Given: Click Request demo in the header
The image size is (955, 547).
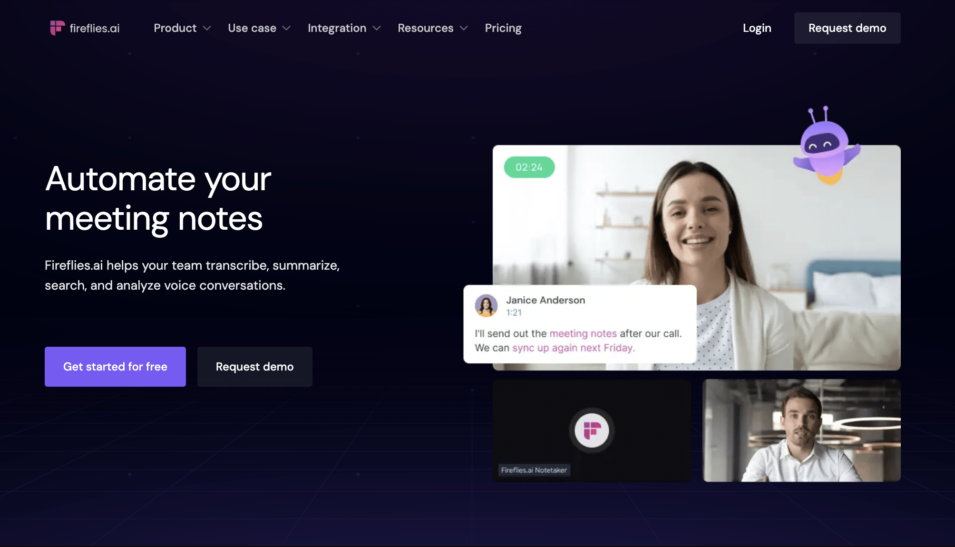Looking at the screenshot, I should (x=847, y=28).
